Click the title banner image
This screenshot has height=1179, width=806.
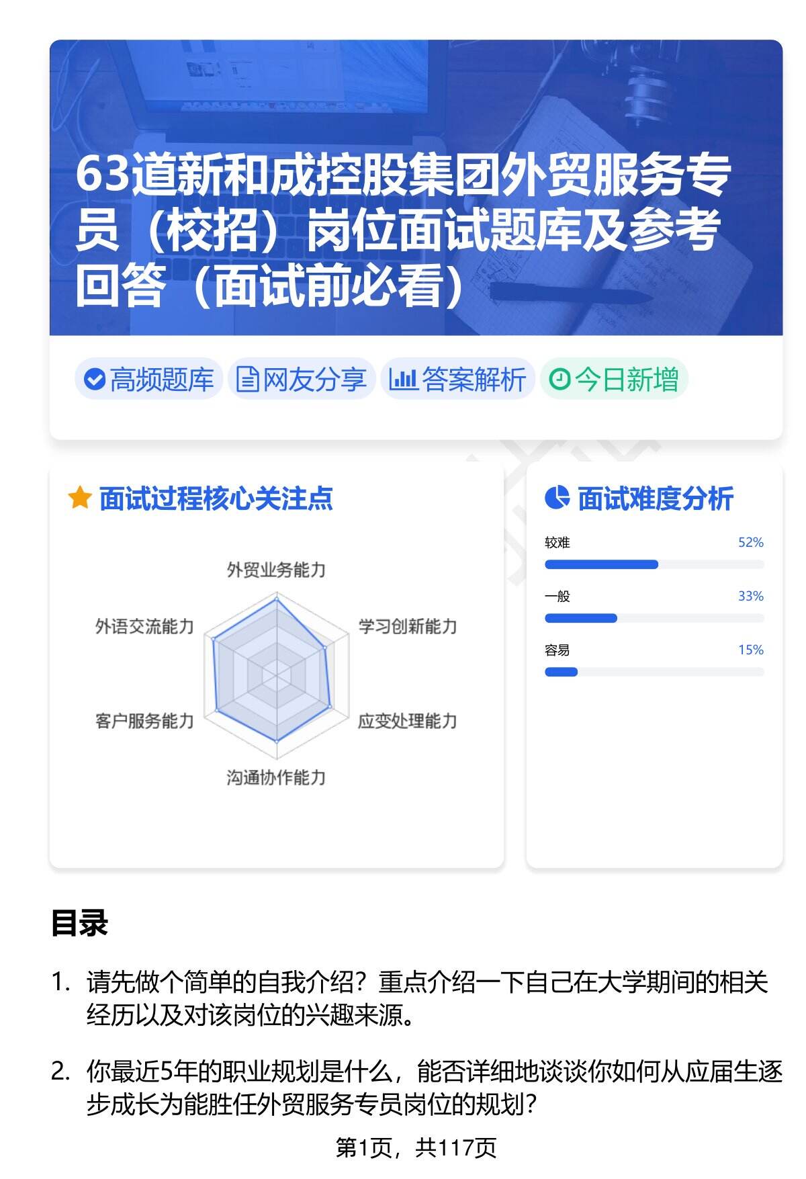[416, 187]
